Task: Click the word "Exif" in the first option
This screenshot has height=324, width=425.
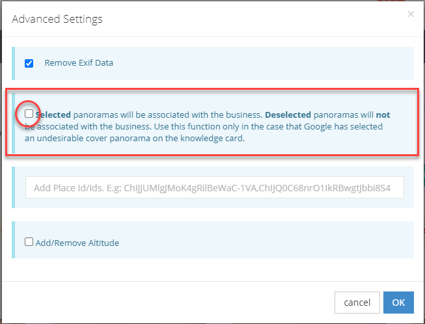Action: coord(83,63)
